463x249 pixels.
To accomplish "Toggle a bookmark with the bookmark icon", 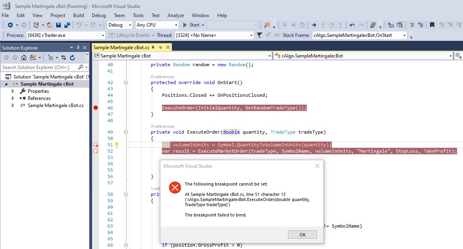I will 432,25.
